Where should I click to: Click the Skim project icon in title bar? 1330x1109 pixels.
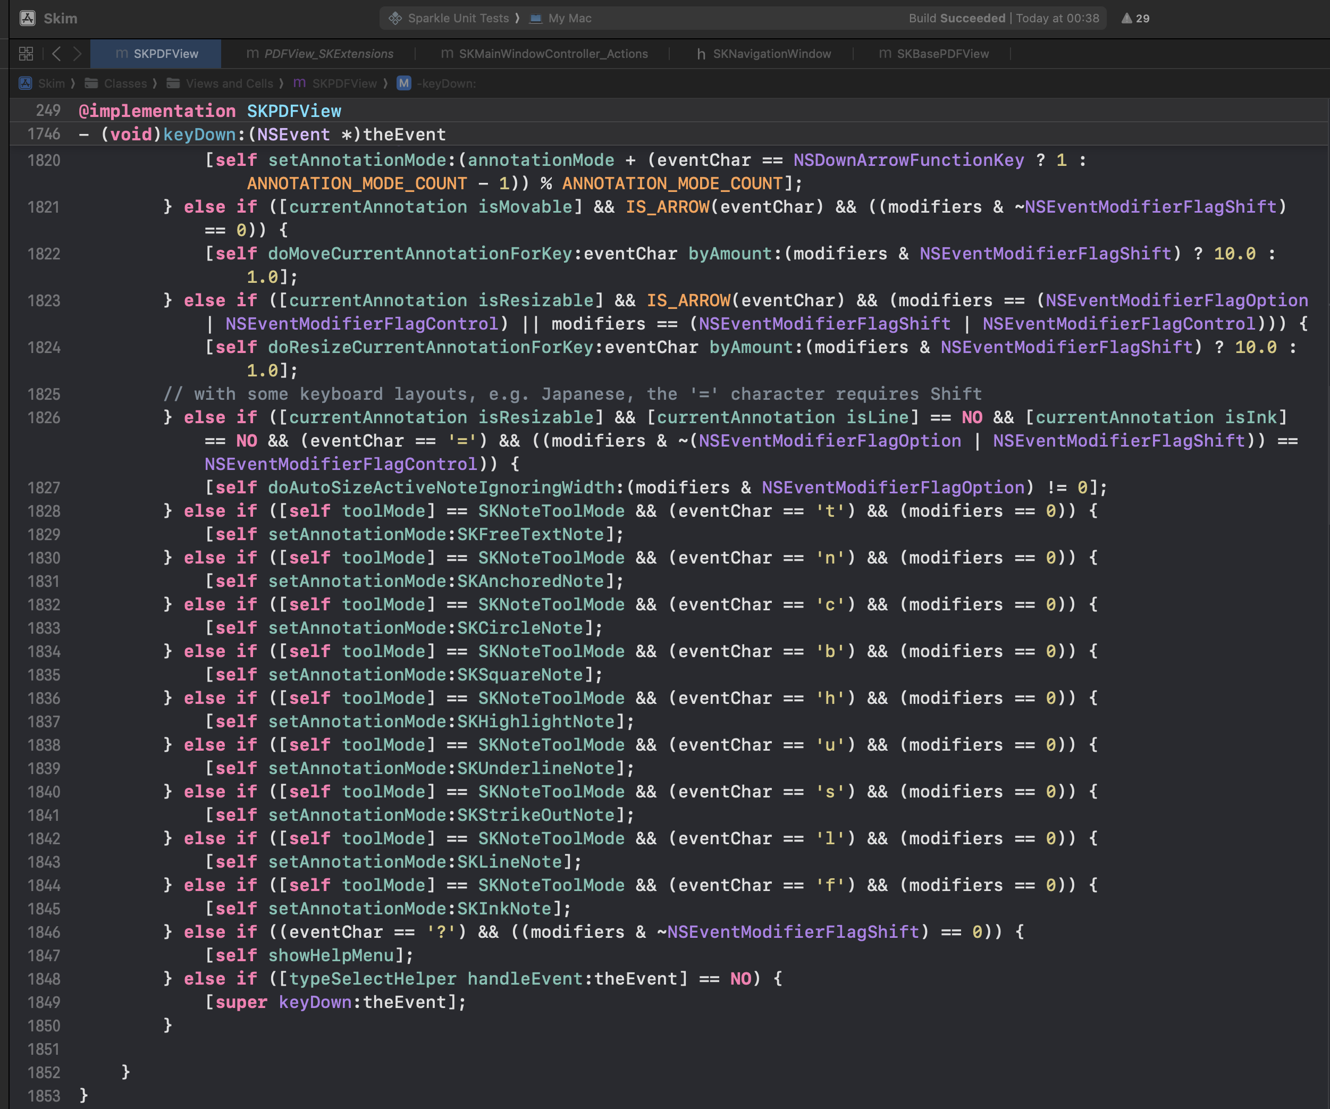click(x=27, y=19)
